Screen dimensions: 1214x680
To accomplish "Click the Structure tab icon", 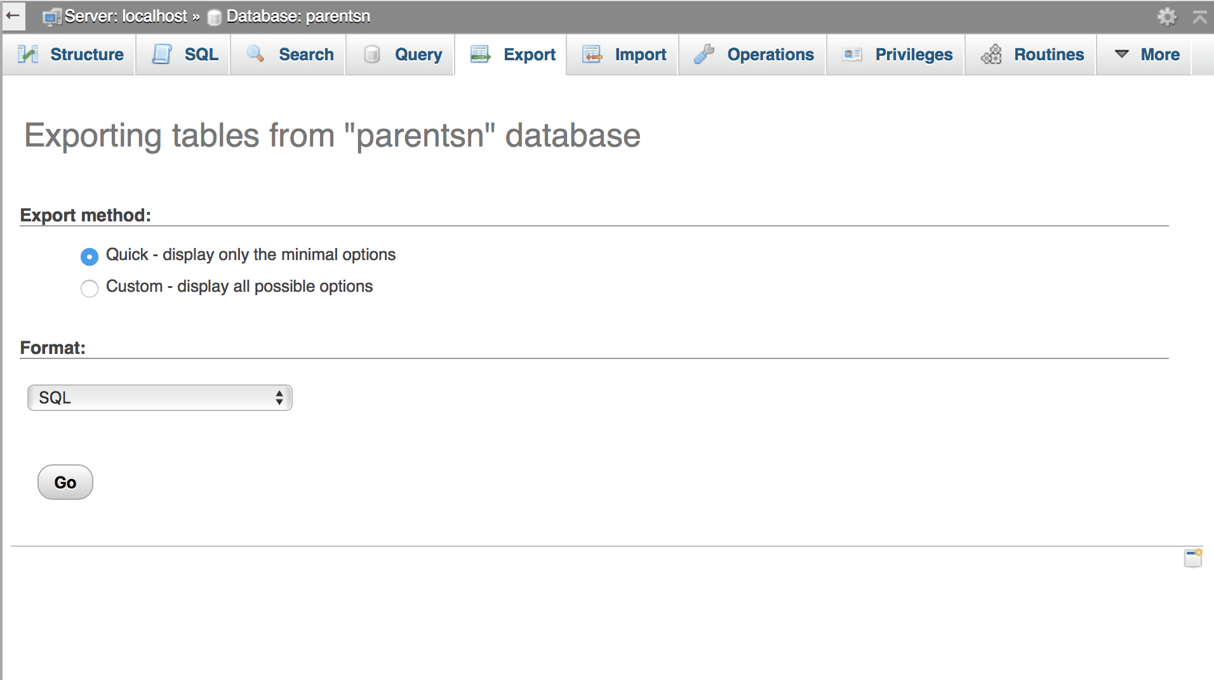I will coord(28,55).
